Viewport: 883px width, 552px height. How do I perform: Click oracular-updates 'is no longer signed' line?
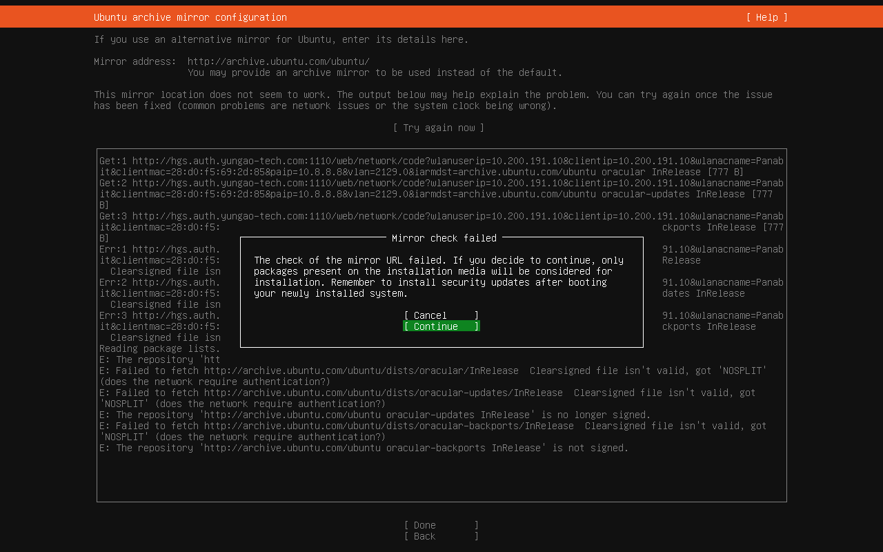(375, 415)
